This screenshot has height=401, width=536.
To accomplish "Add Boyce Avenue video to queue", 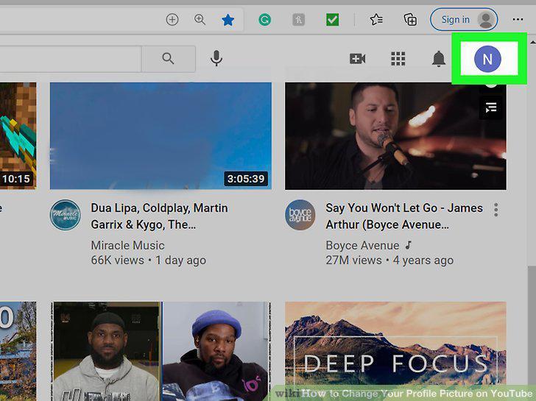I will [x=491, y=107].
